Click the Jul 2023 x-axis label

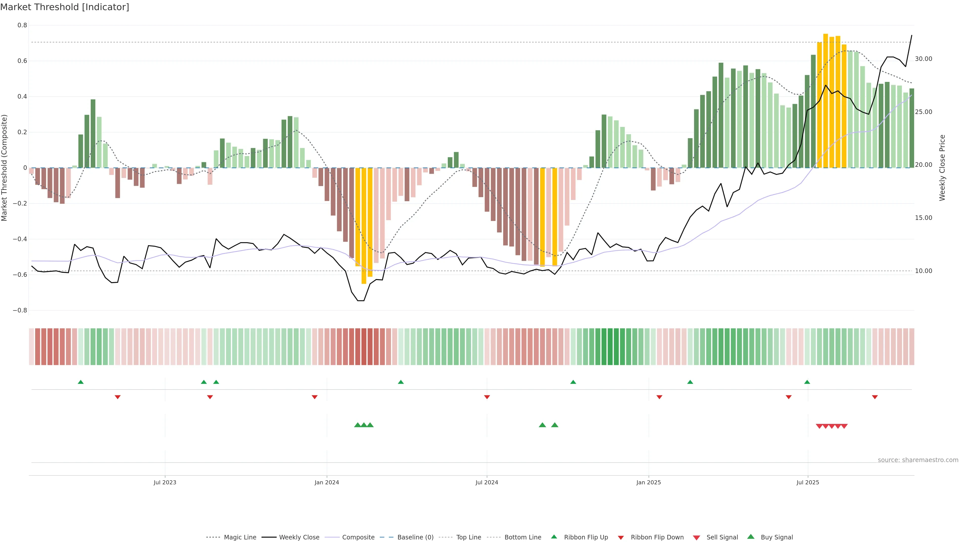tap(165, 482)
